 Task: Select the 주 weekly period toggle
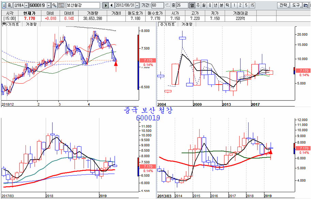point(198,5)
